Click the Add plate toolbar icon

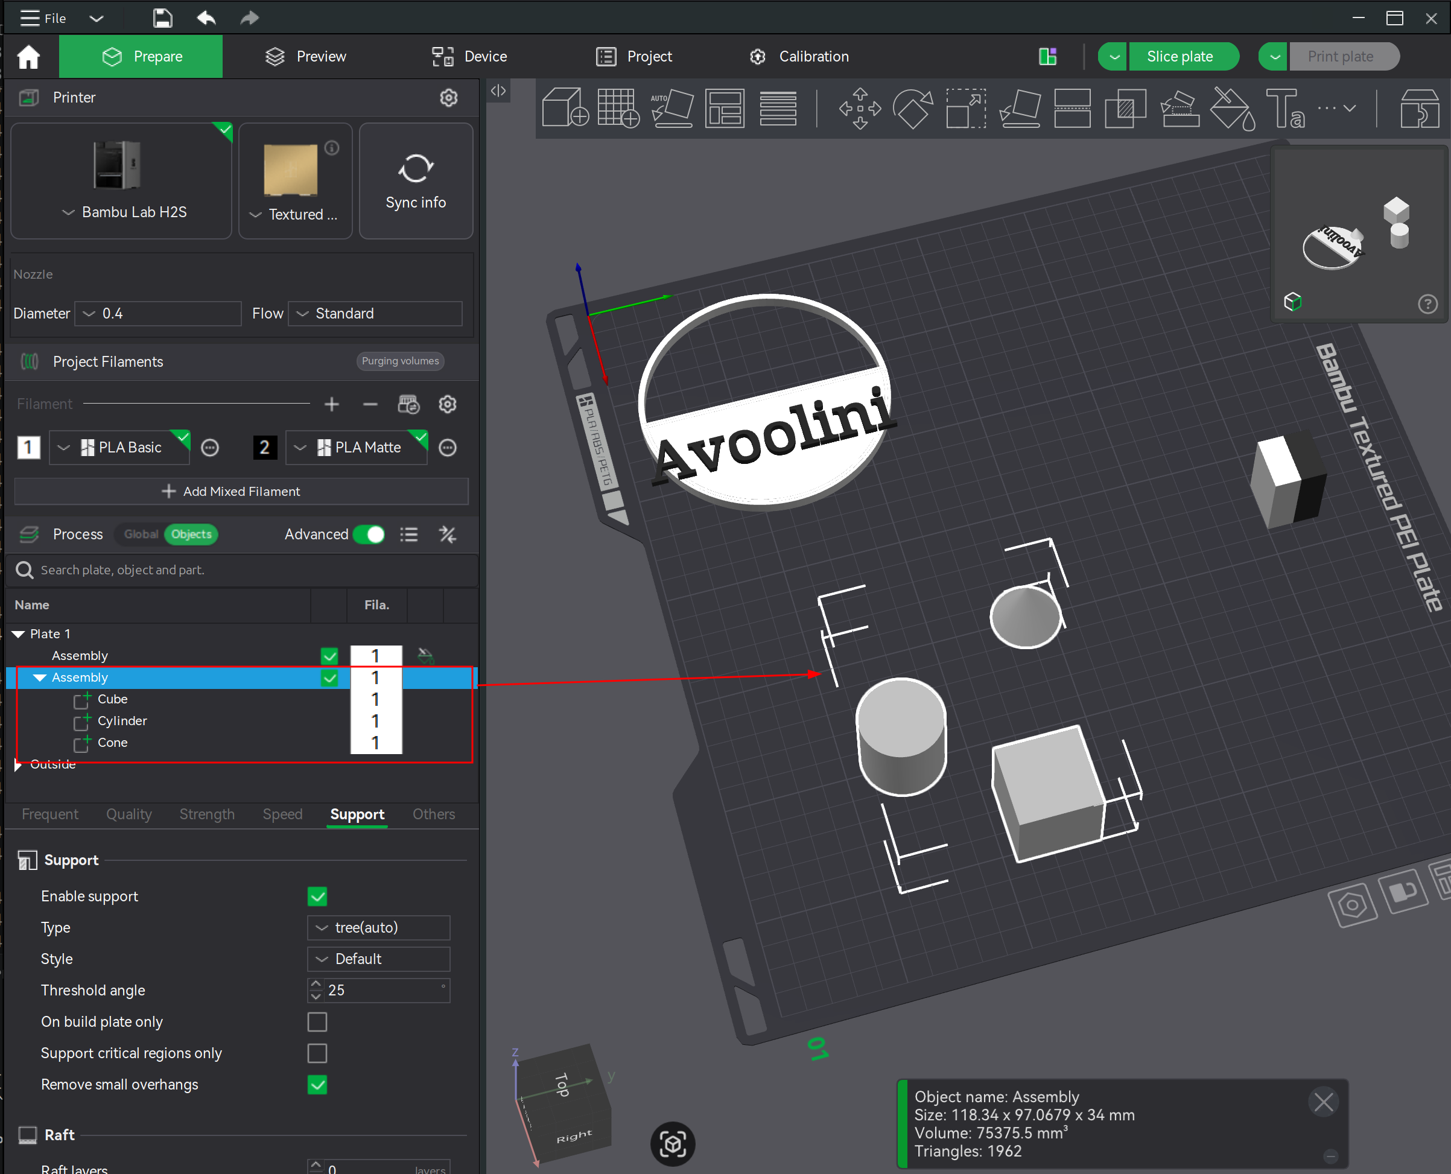click(x=618, y=107)
